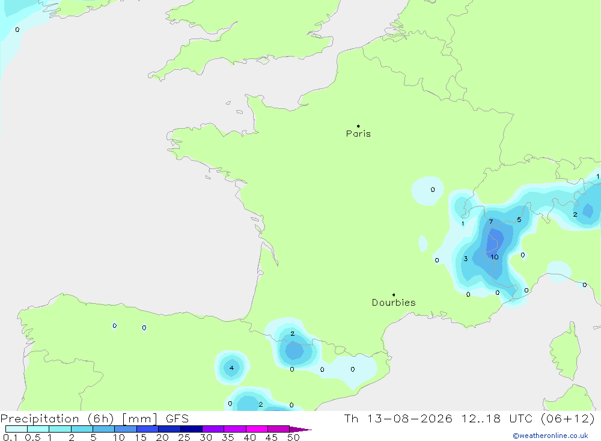Click the 15–20 mm legend color swatch
The image size is (601, 441).
148,429
